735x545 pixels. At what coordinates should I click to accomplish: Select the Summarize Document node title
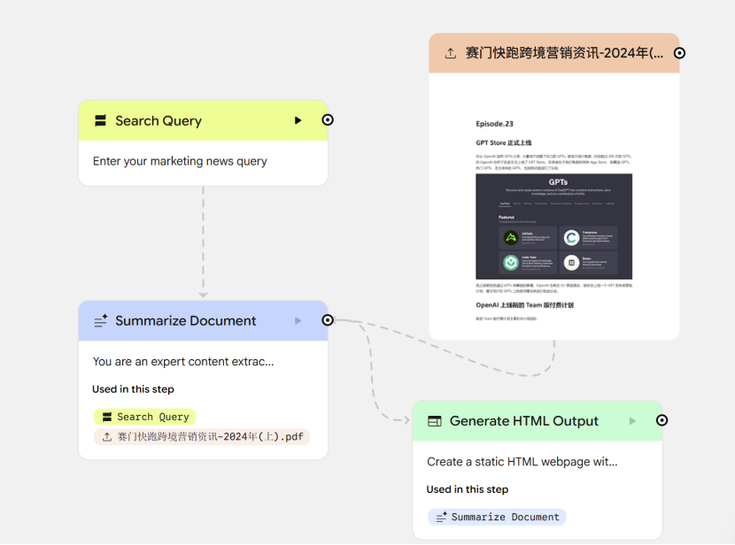(186, 321)
